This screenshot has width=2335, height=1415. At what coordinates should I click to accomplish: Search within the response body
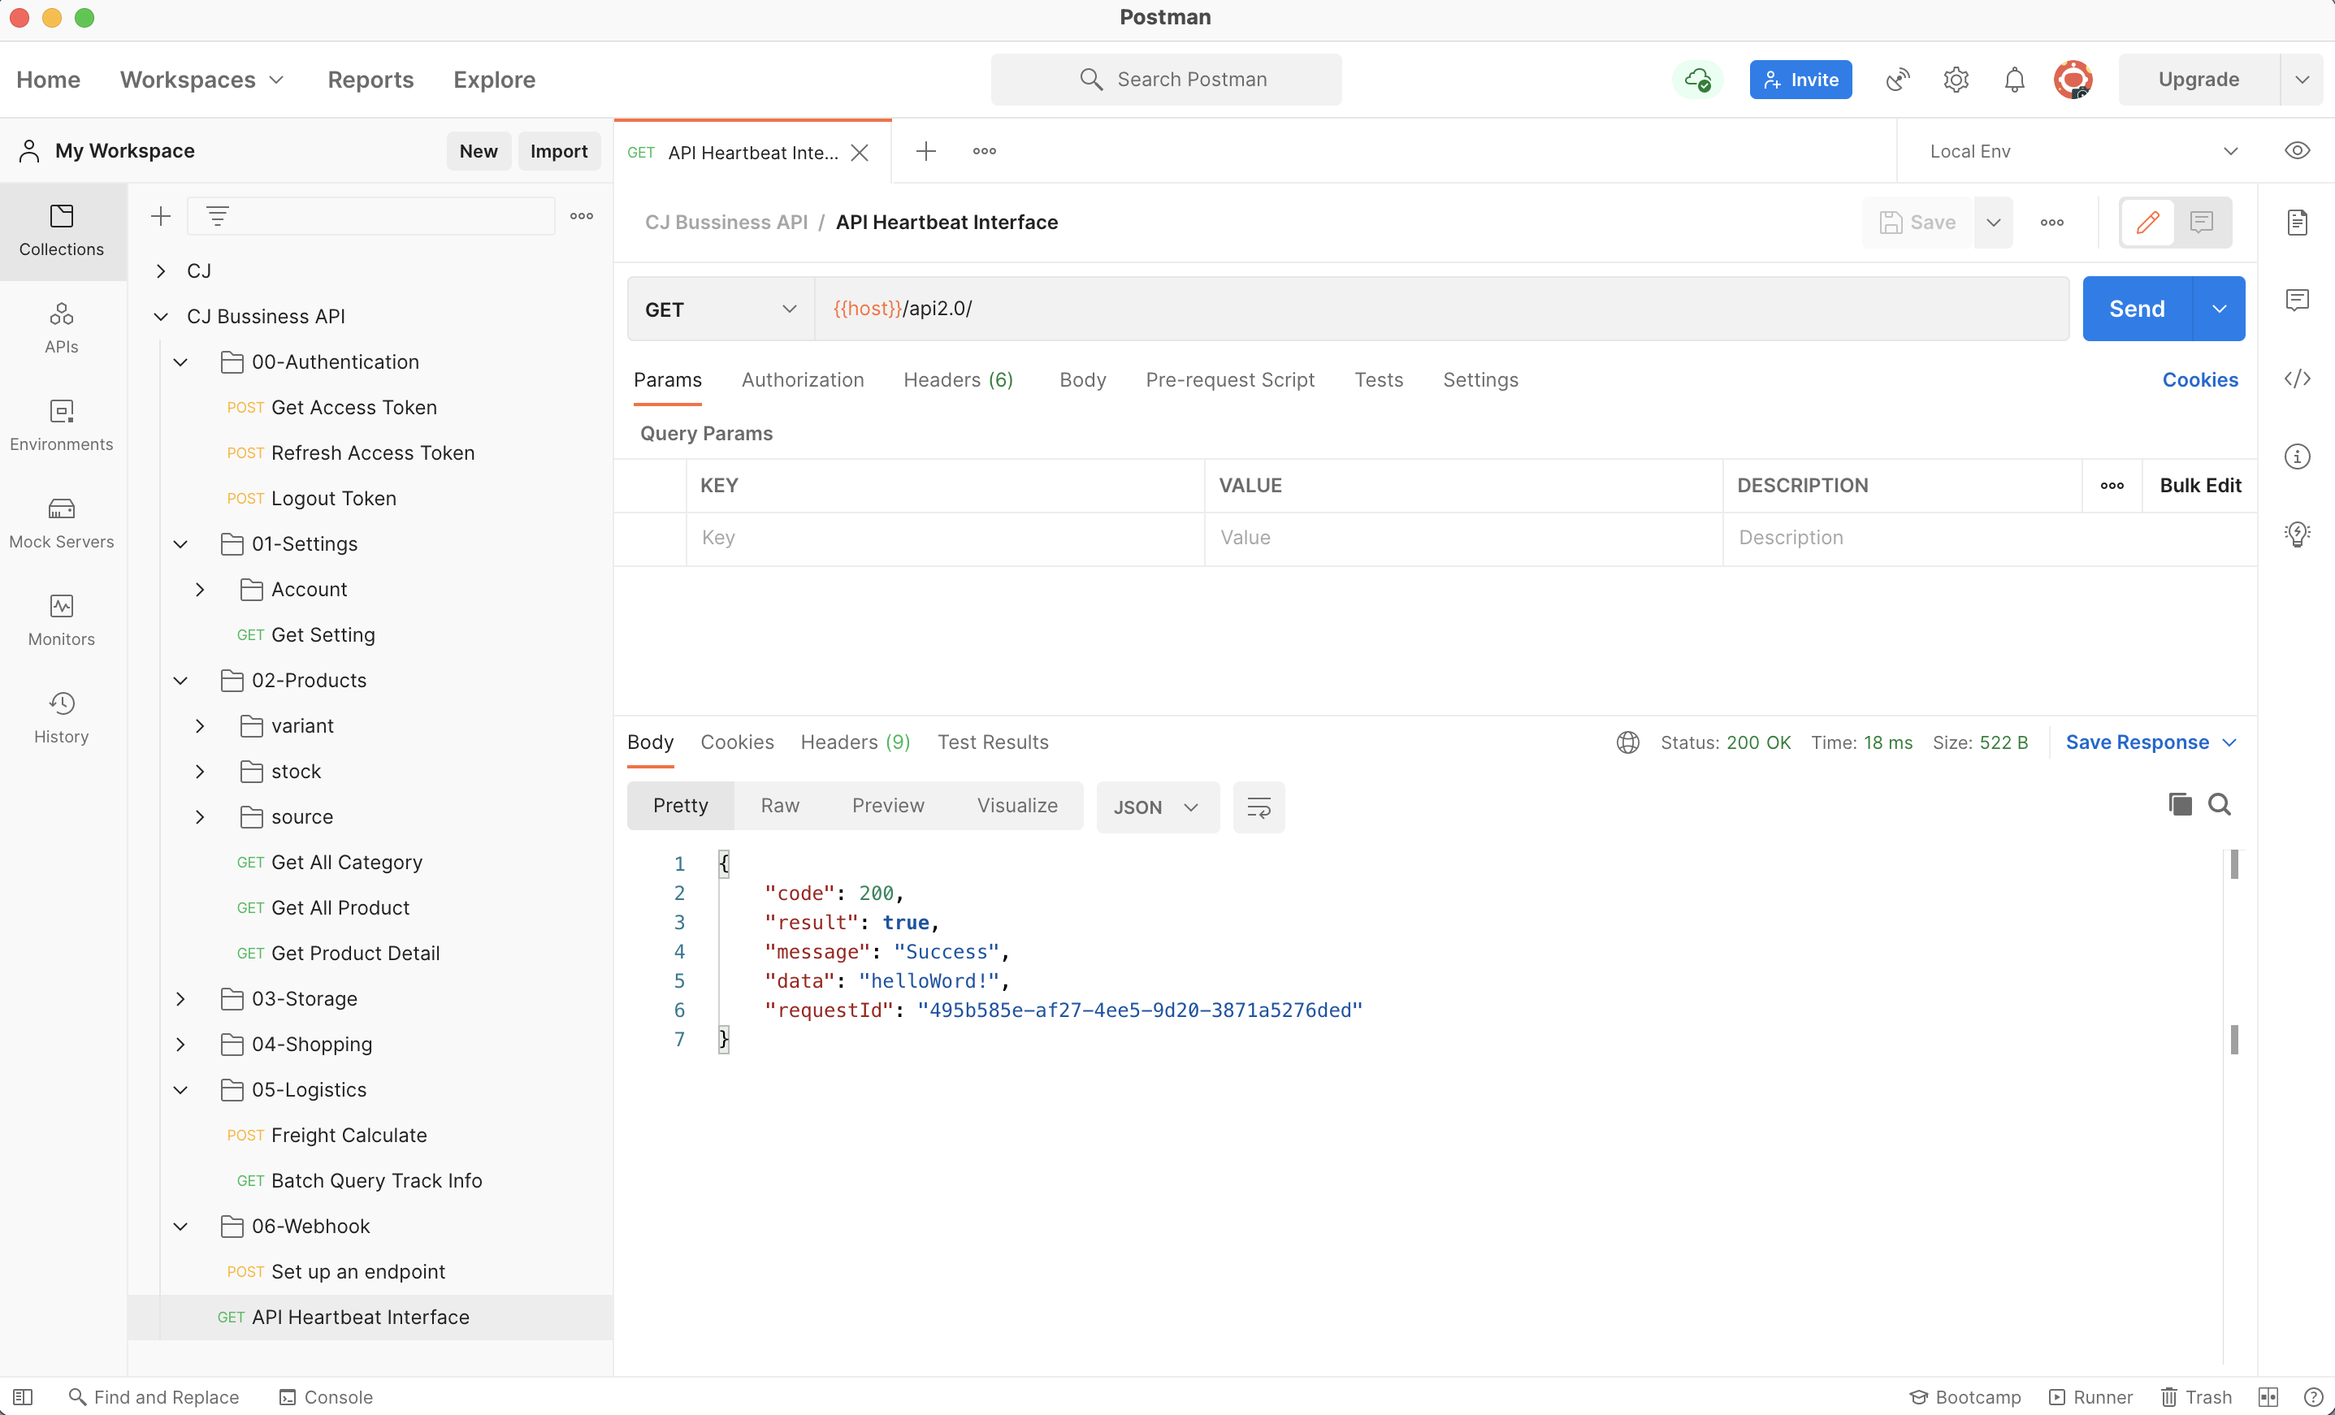point(2220,805)
